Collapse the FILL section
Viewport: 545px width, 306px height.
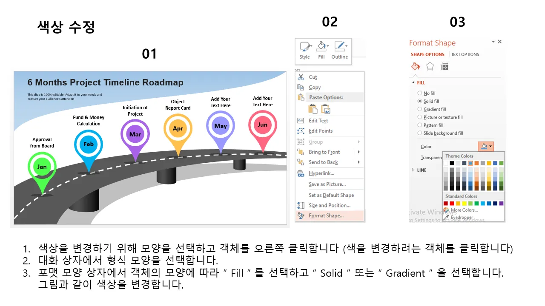412,83
